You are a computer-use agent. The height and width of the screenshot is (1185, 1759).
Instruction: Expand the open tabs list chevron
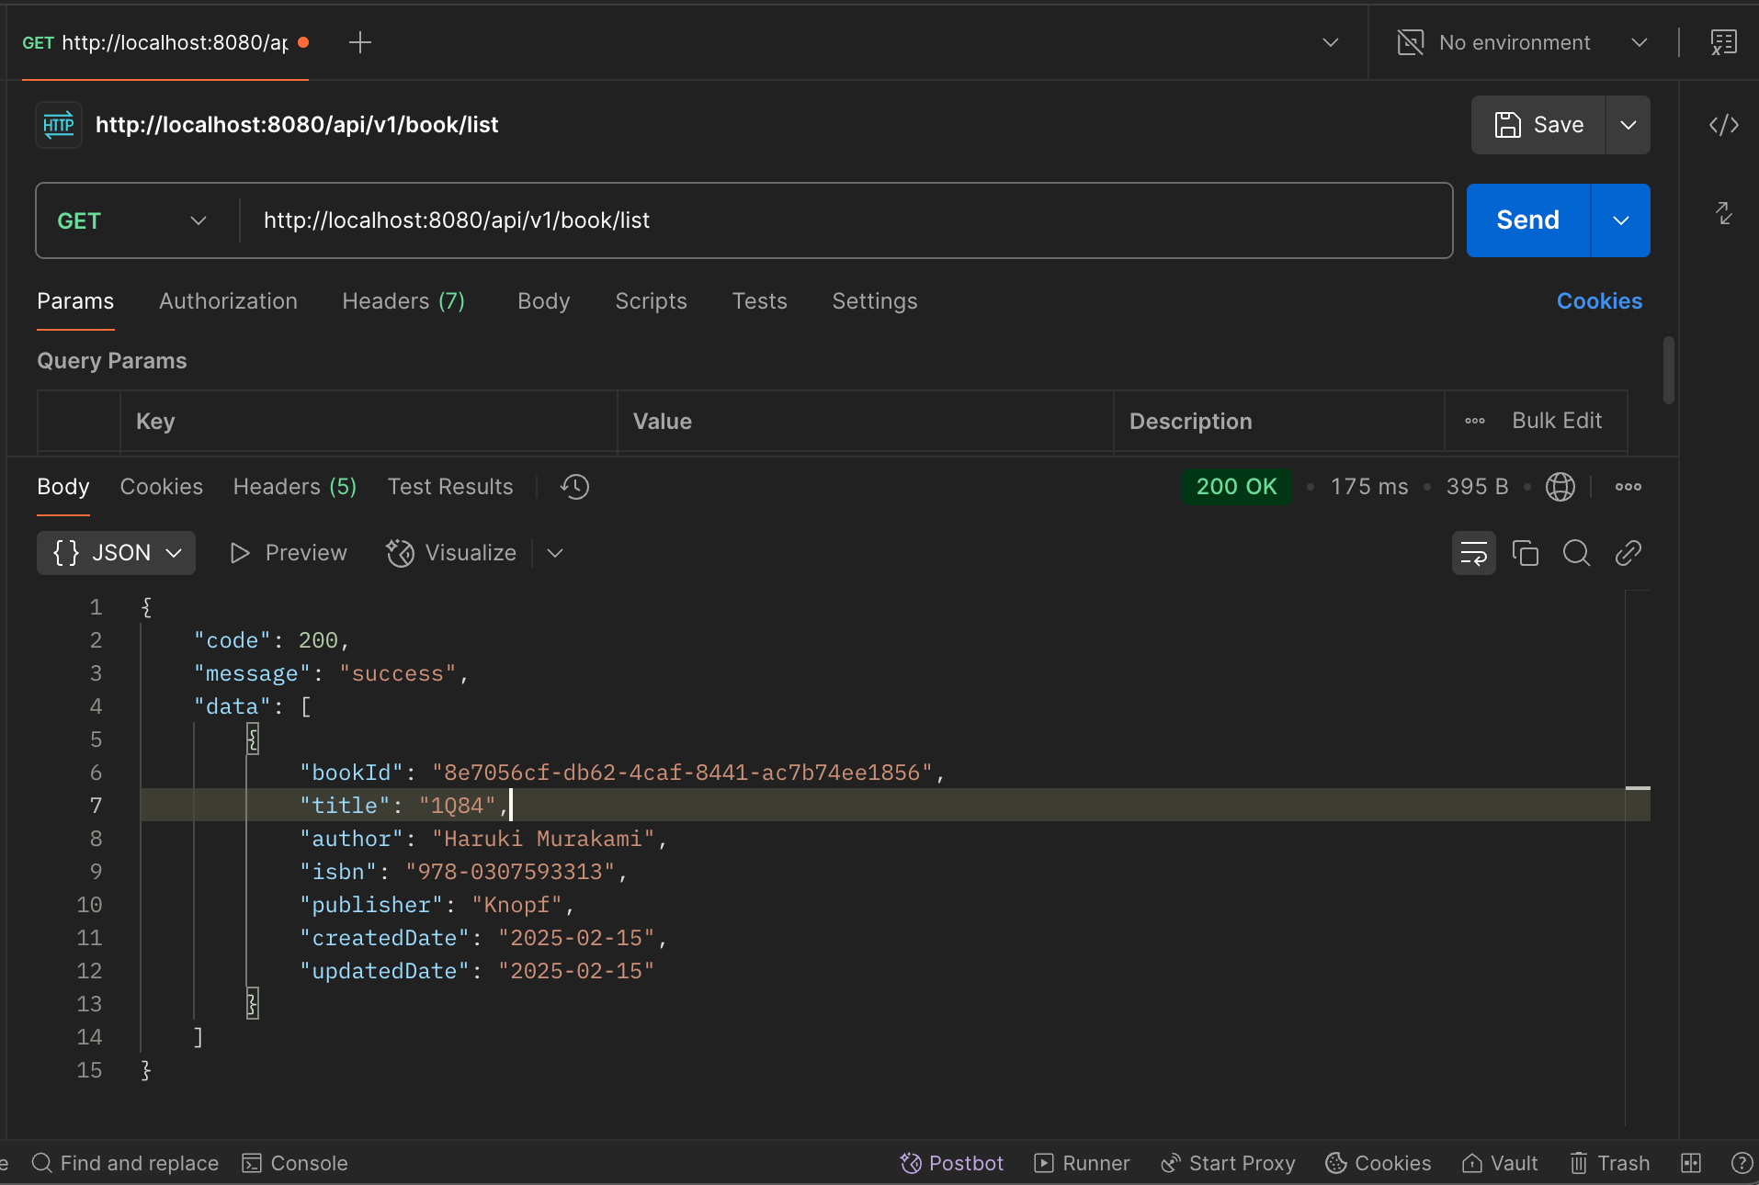[x=1330, y=42]
